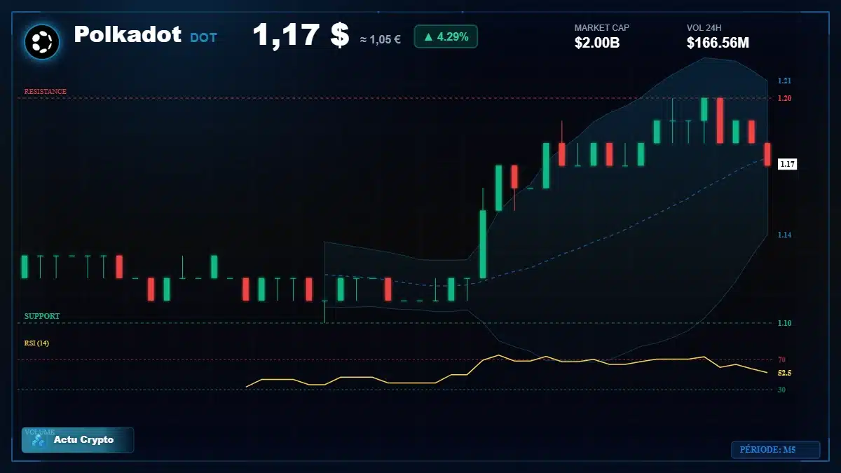Click the ≈ 1,05 € conversion value
Image resolution: width=841 pixels, height=473 pixels.
click(381, 39)
